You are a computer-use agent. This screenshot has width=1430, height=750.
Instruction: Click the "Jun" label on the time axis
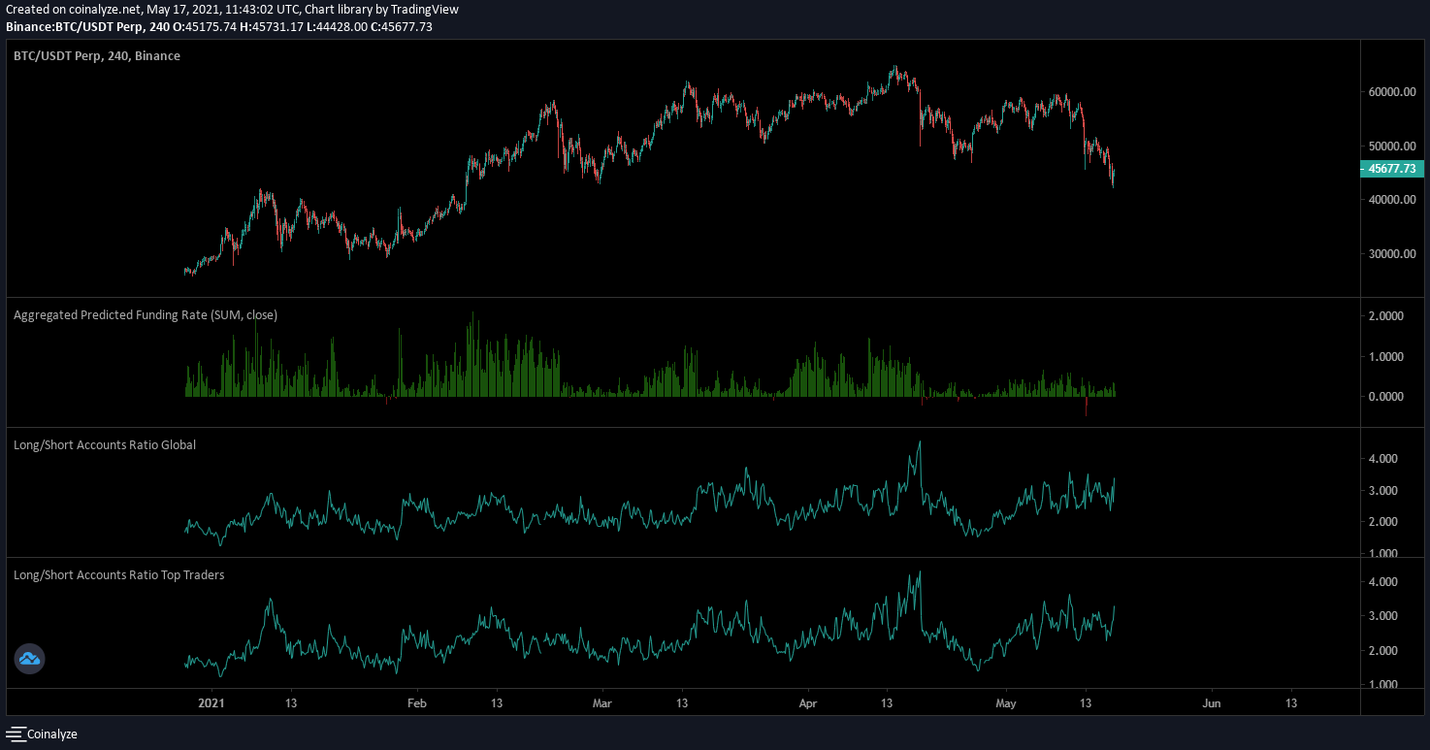tap(1211, 703)
